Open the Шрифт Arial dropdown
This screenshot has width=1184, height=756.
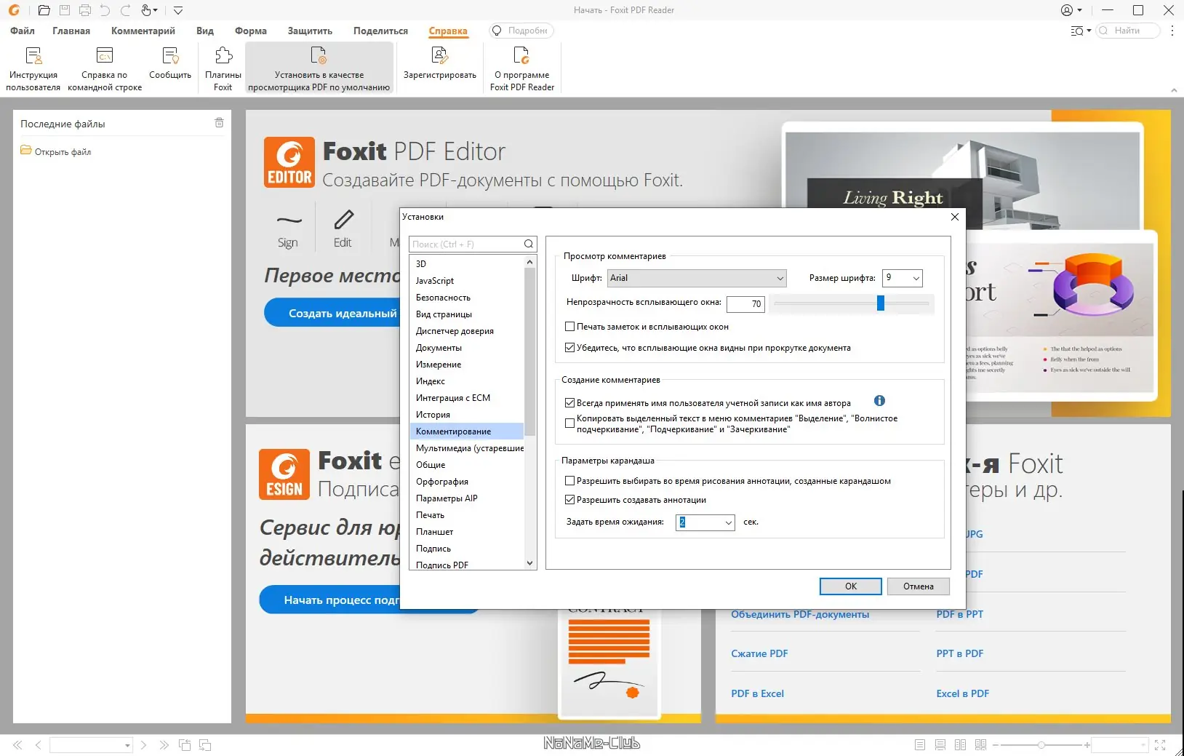point(697,278)
